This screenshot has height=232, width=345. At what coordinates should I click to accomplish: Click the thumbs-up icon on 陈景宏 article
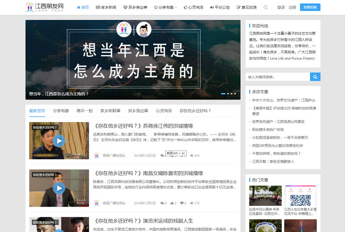[172, 203]
